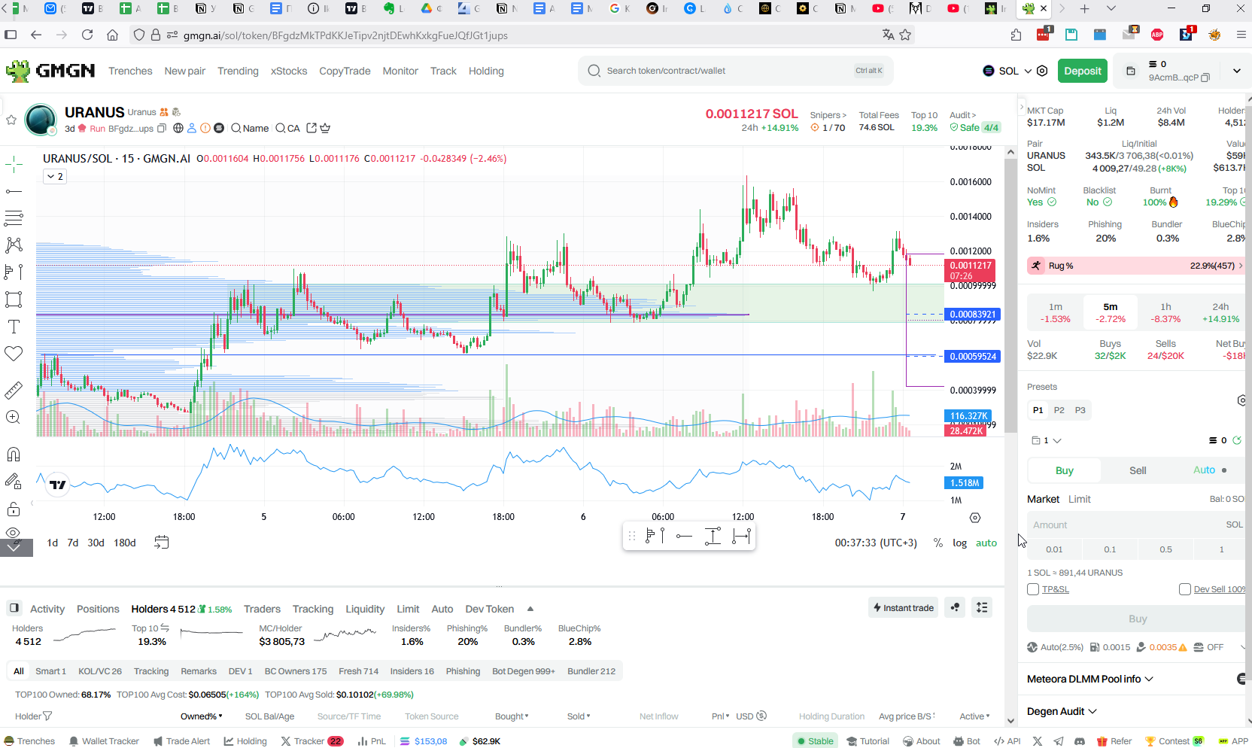Viewport: 1252px width, 748px height.
Task: Open the Holder column filter funnel
Action: (47, 716)
